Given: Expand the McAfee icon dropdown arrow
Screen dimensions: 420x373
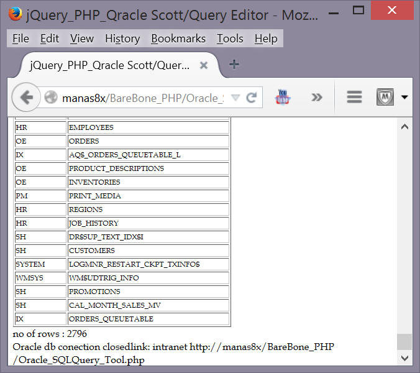Looking at the screenshot, I should pyautogui.click(x=404, y=97).
